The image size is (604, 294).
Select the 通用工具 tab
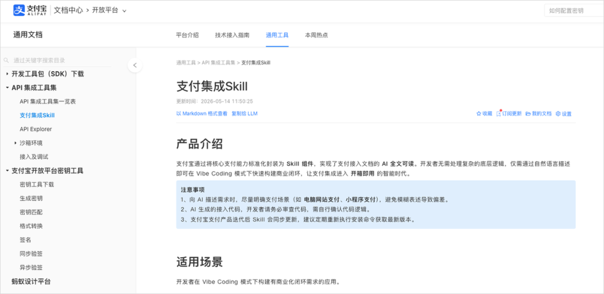277,35
